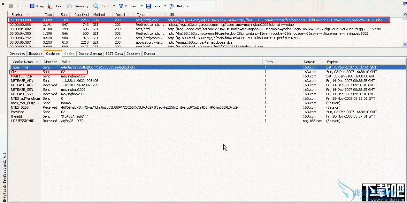Click the Save disk icon

point(148,6)
